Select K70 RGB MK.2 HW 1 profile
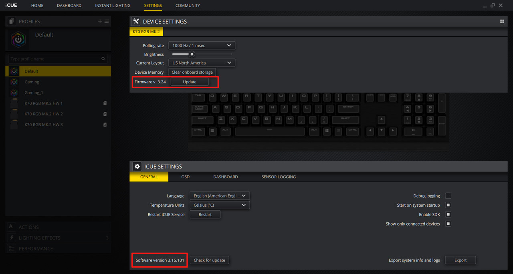Viewport: 513px width, 274px height. [58, 103]
